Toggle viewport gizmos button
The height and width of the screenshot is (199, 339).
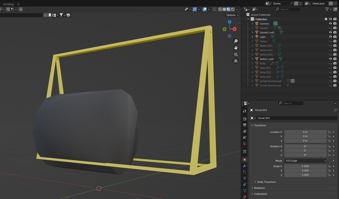tap(194, 9)
